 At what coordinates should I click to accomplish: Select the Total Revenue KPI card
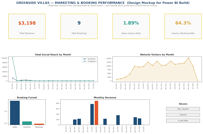click(x=27, y=26)
